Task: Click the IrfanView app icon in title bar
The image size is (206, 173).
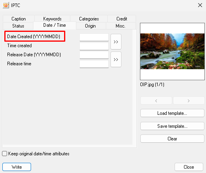Action: pyautogui.click(x=6, y=5)
